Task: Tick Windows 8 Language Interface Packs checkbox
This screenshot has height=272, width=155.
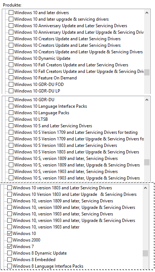Action: tap(10, 266)
